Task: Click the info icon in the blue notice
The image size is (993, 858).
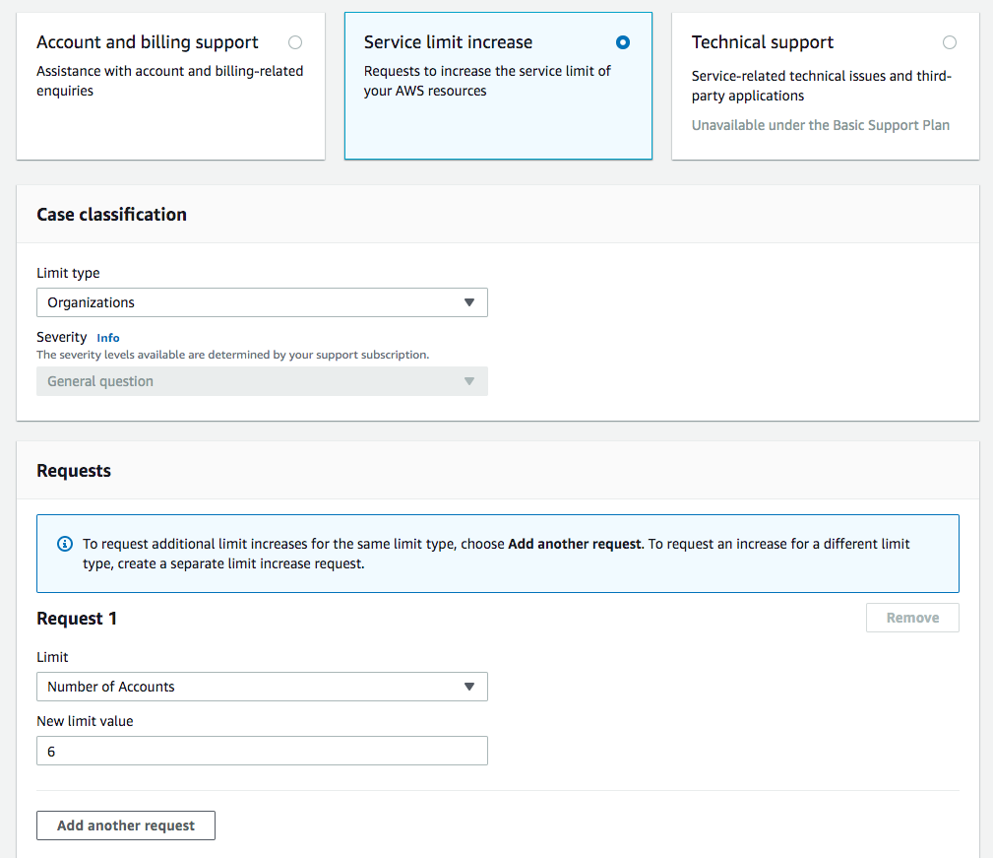Action: click(x=65, y=544)
